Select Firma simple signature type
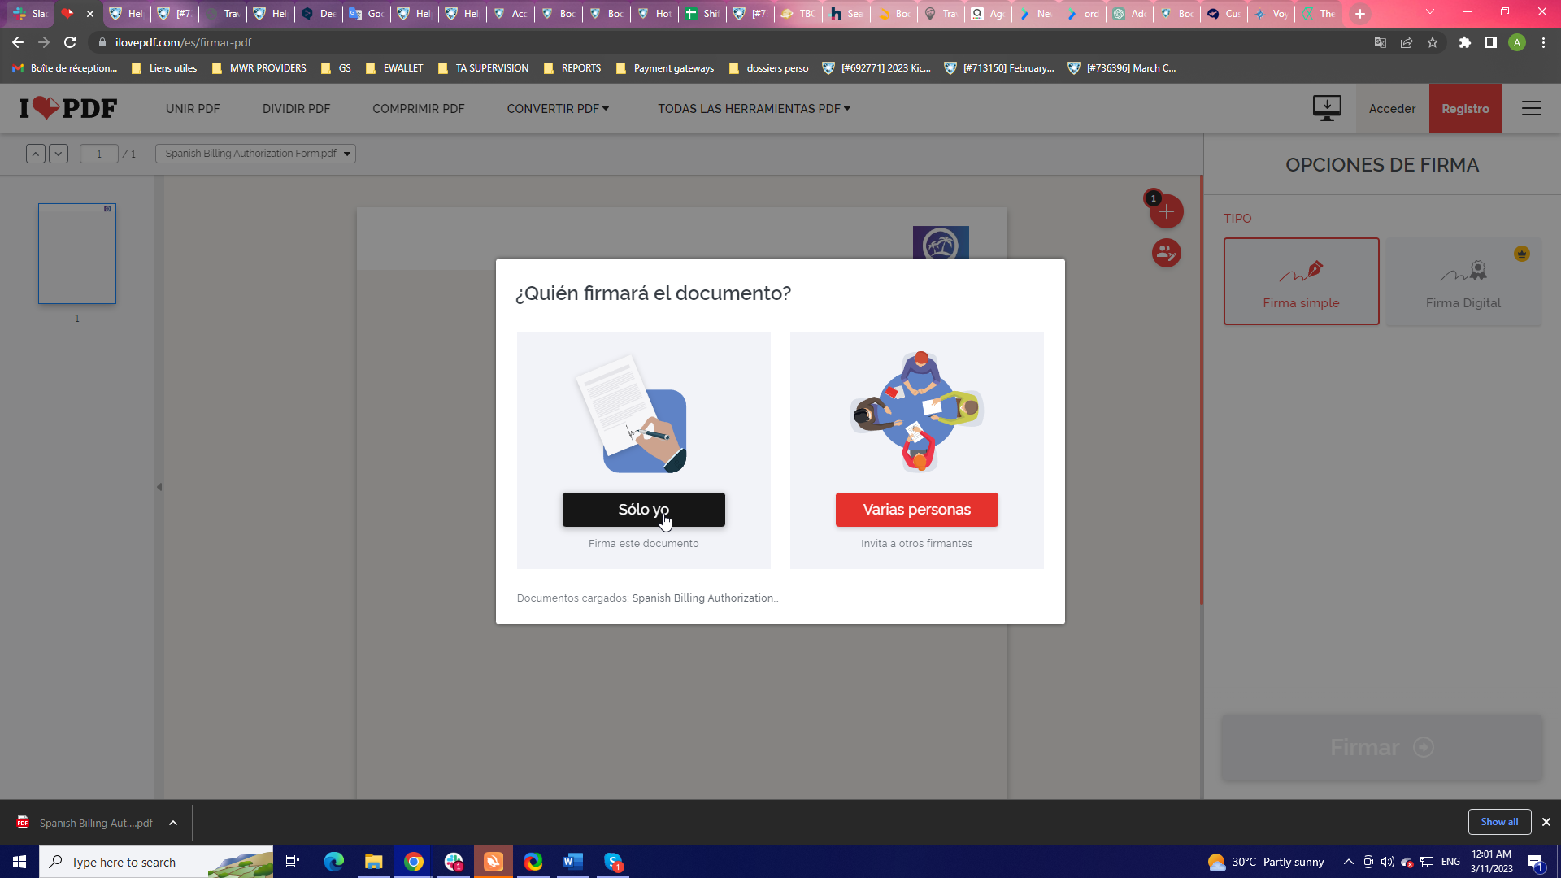This screenshot has width=1561, height=878. click(x=1301, y=281)
